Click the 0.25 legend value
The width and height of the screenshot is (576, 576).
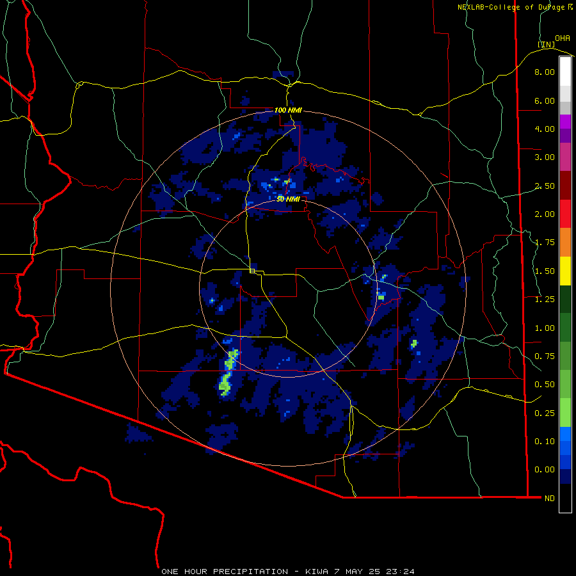pos(545,413)
